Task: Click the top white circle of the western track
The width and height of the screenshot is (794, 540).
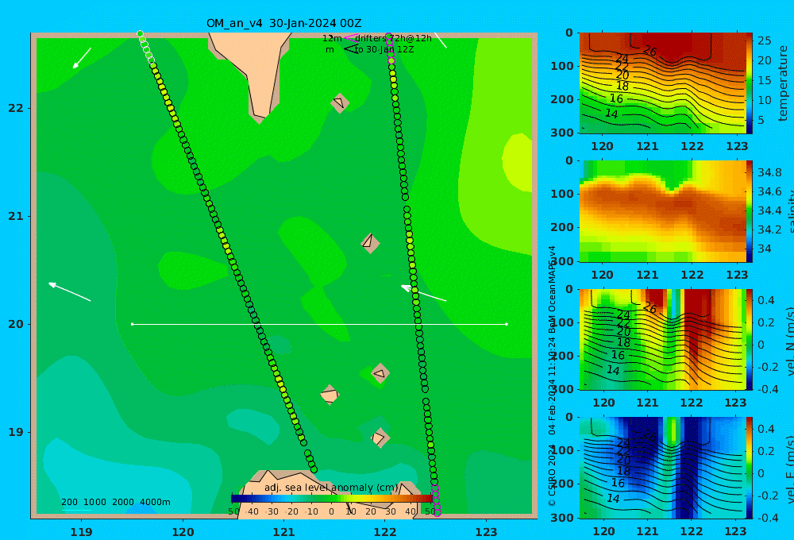Action: coord(141,34)
